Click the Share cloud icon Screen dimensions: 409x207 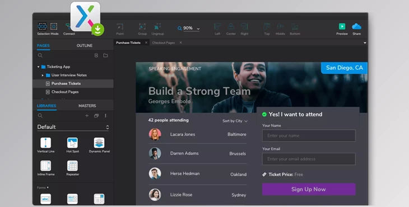[356, 26]
